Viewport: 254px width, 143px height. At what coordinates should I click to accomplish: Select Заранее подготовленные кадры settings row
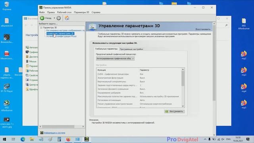[139, 85]
